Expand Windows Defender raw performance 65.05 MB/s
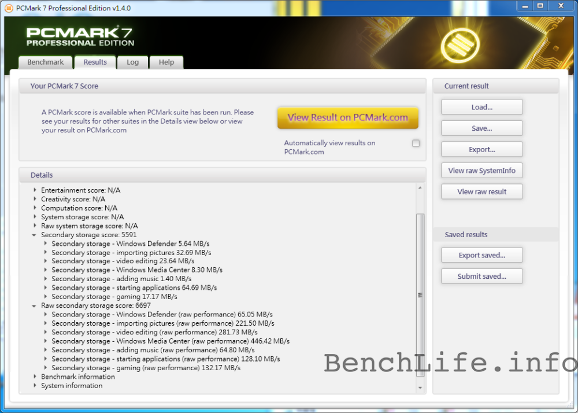 pos(46,315)
